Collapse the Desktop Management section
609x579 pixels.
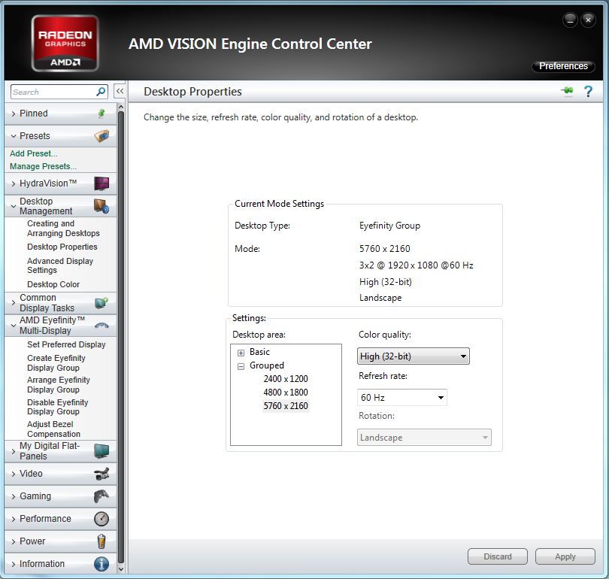(x=14, y=206)
